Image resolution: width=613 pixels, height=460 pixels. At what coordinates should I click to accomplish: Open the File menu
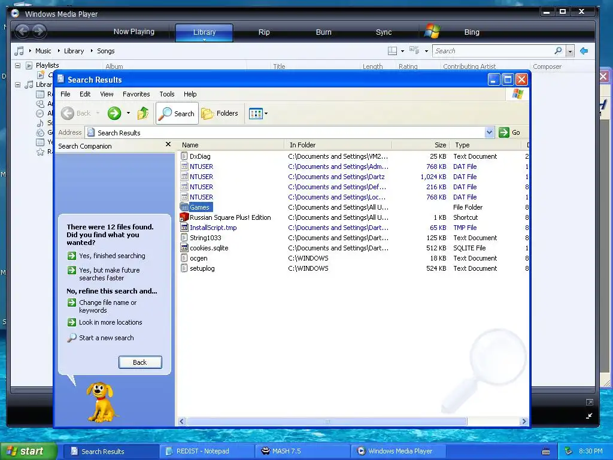[x=65, y=94]
